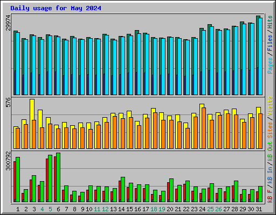Click the 300792 kB axis value
The height and width of the screenshot is (215, 276).
(x=8, y=161)
